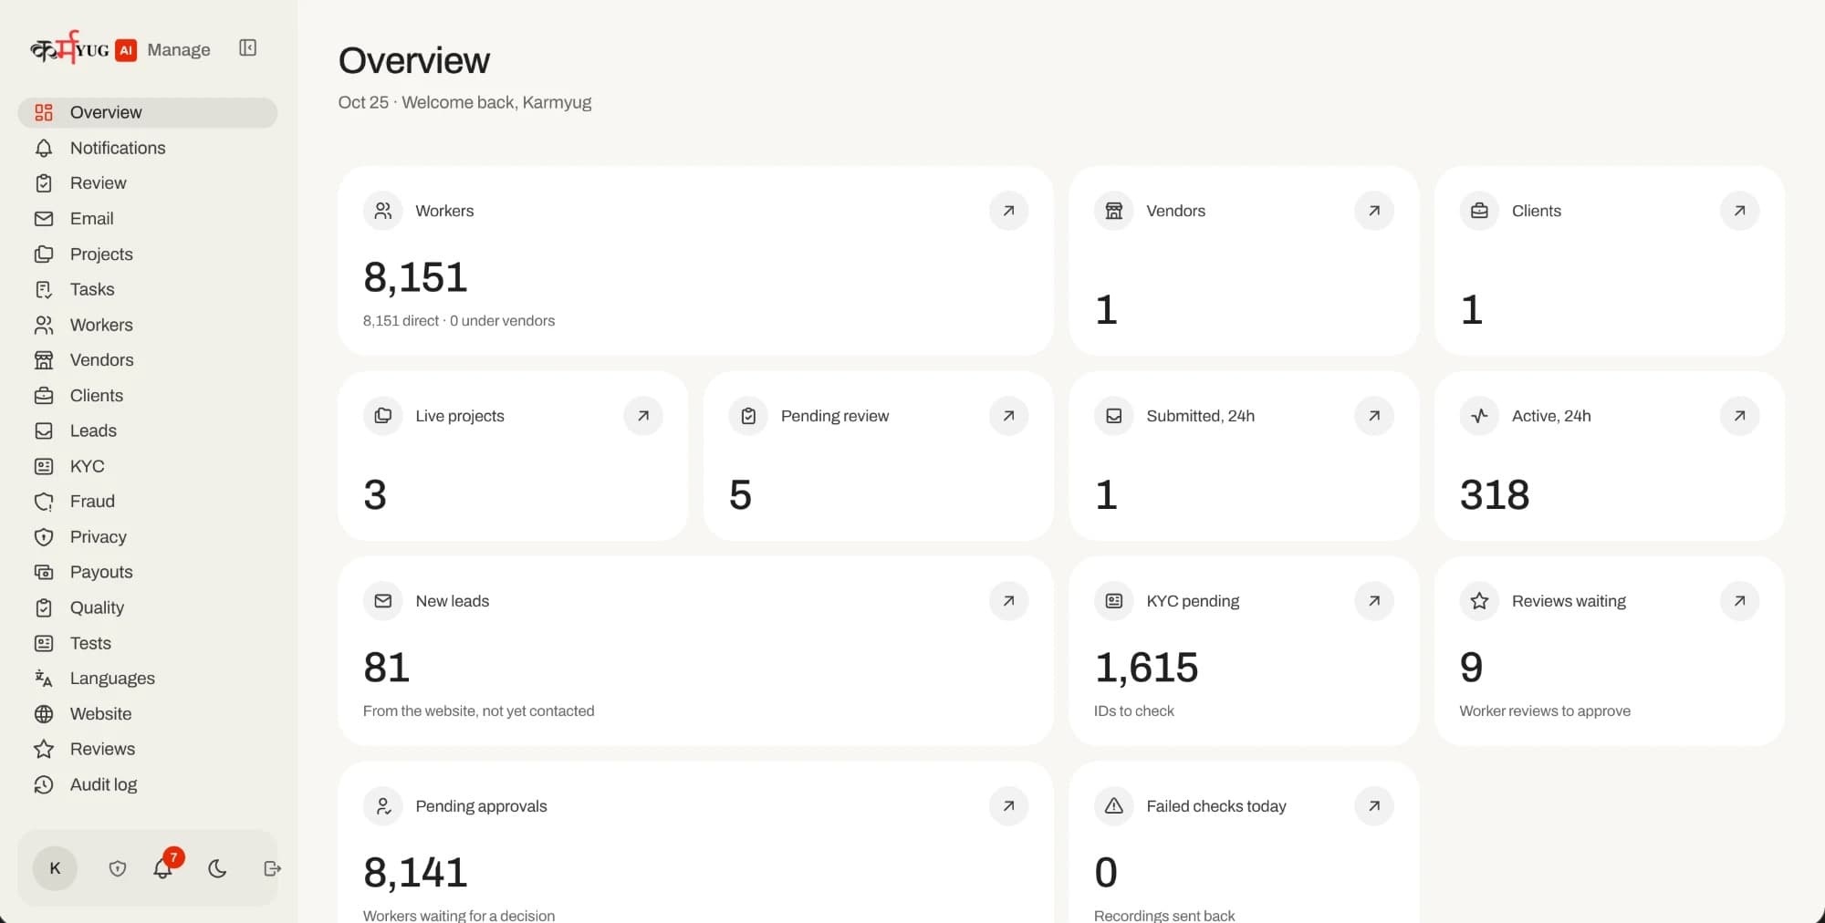Open KYC in the sidebar

[148, 466]
